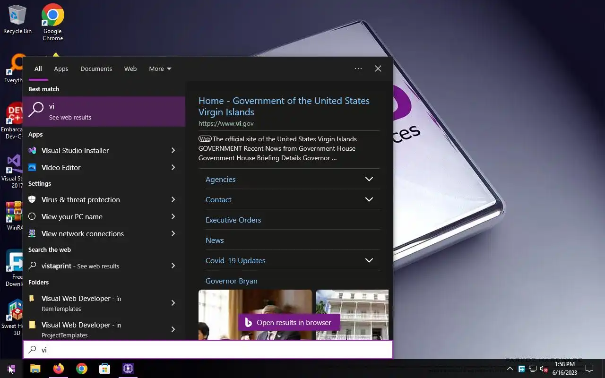The image size is (605, 378).
Task: Click the shield icon for Virus protection
Action: [x=32, y=199]
